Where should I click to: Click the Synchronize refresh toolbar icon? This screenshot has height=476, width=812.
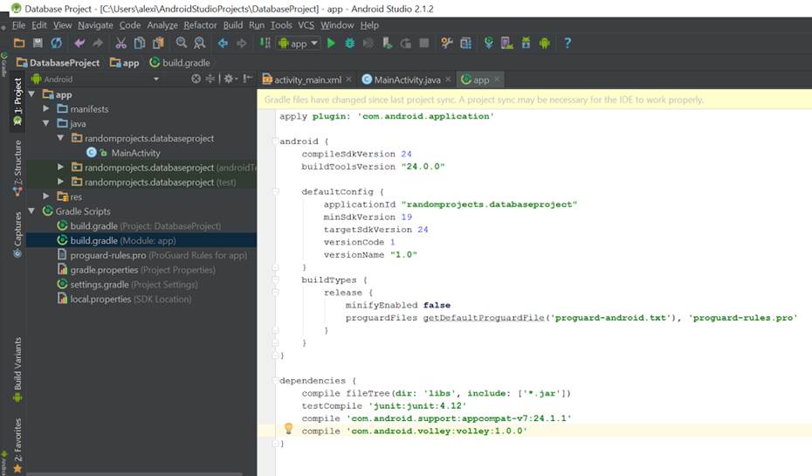click(56, 43)
